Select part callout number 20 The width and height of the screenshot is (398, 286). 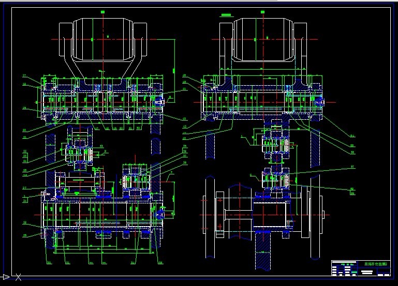tap(25, 131)
